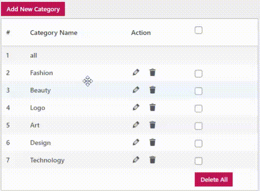The image size is (260, 191).
Task: Check the Beauty row checkbox
Action: click(x=198, y=91)
